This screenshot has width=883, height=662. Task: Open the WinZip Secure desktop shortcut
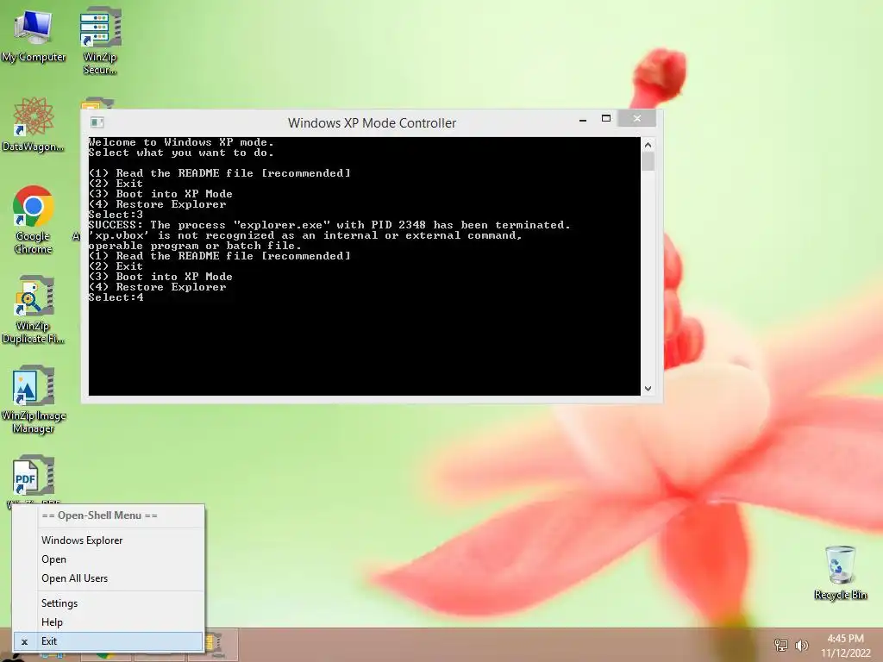click(100, 41)
